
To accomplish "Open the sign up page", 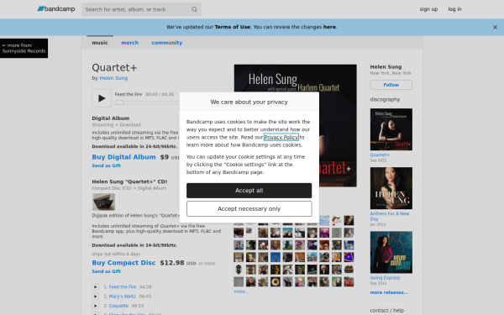I will click(428, 9).
